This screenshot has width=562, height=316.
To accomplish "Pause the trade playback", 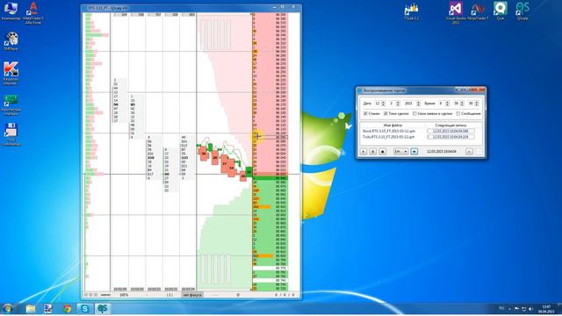I will pos(372,151).
